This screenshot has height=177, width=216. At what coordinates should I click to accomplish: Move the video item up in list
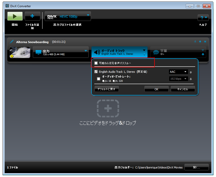pos(200,42)
